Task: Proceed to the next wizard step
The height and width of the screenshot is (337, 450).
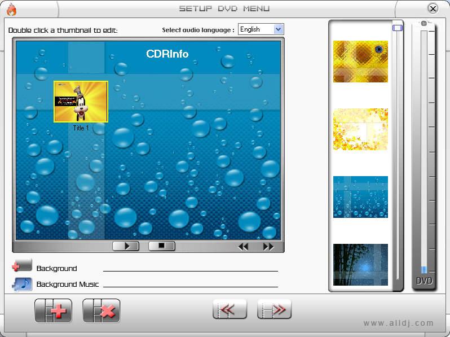Action: pos(274,309)
